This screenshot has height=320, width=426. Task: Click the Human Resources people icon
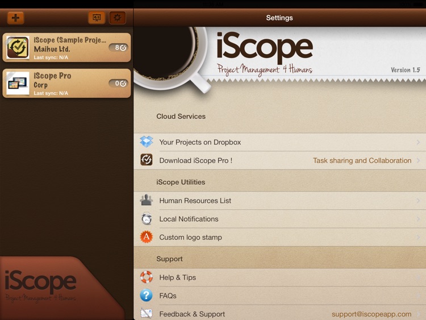coord(147,200)
